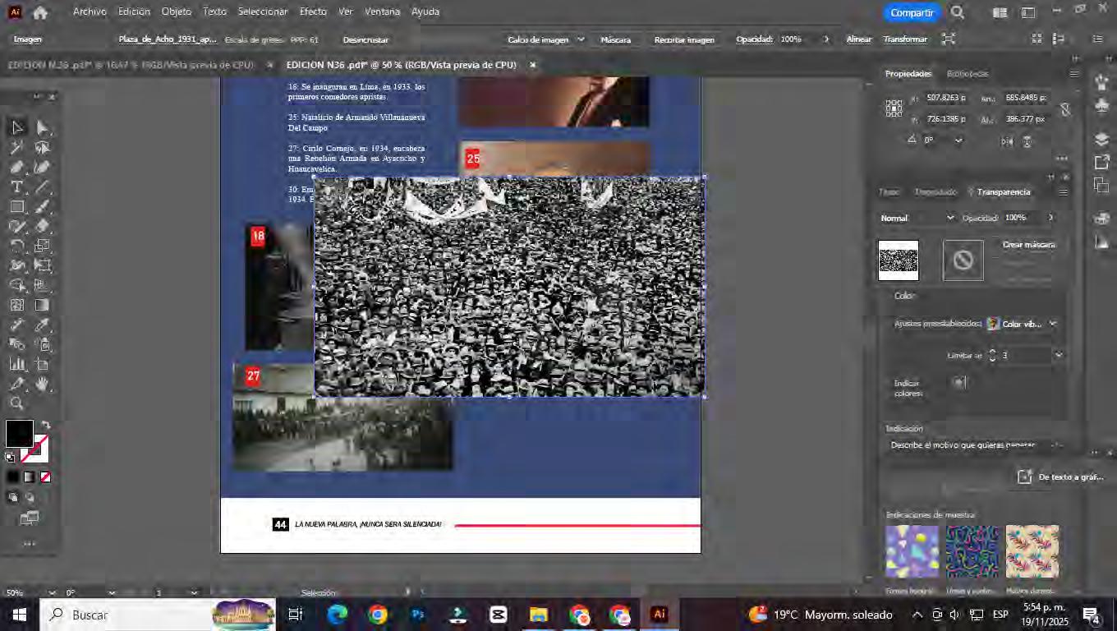This screenshot has height=631, width=1117.
Task: Click the isolate object icon beside Transformar
Action: pos(949,39)
